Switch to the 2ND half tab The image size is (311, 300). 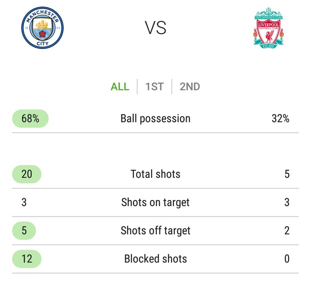click(x=190, y=87)
